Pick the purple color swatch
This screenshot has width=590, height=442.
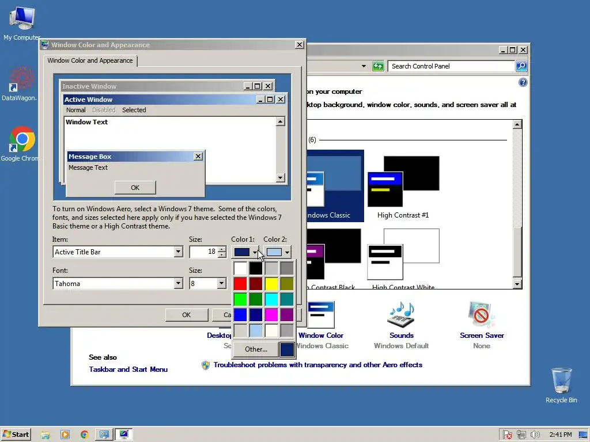[287, 315]
